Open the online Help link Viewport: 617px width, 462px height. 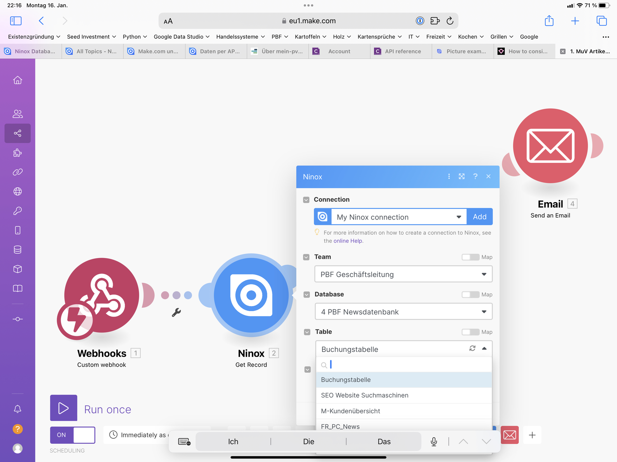pos(348,241)
